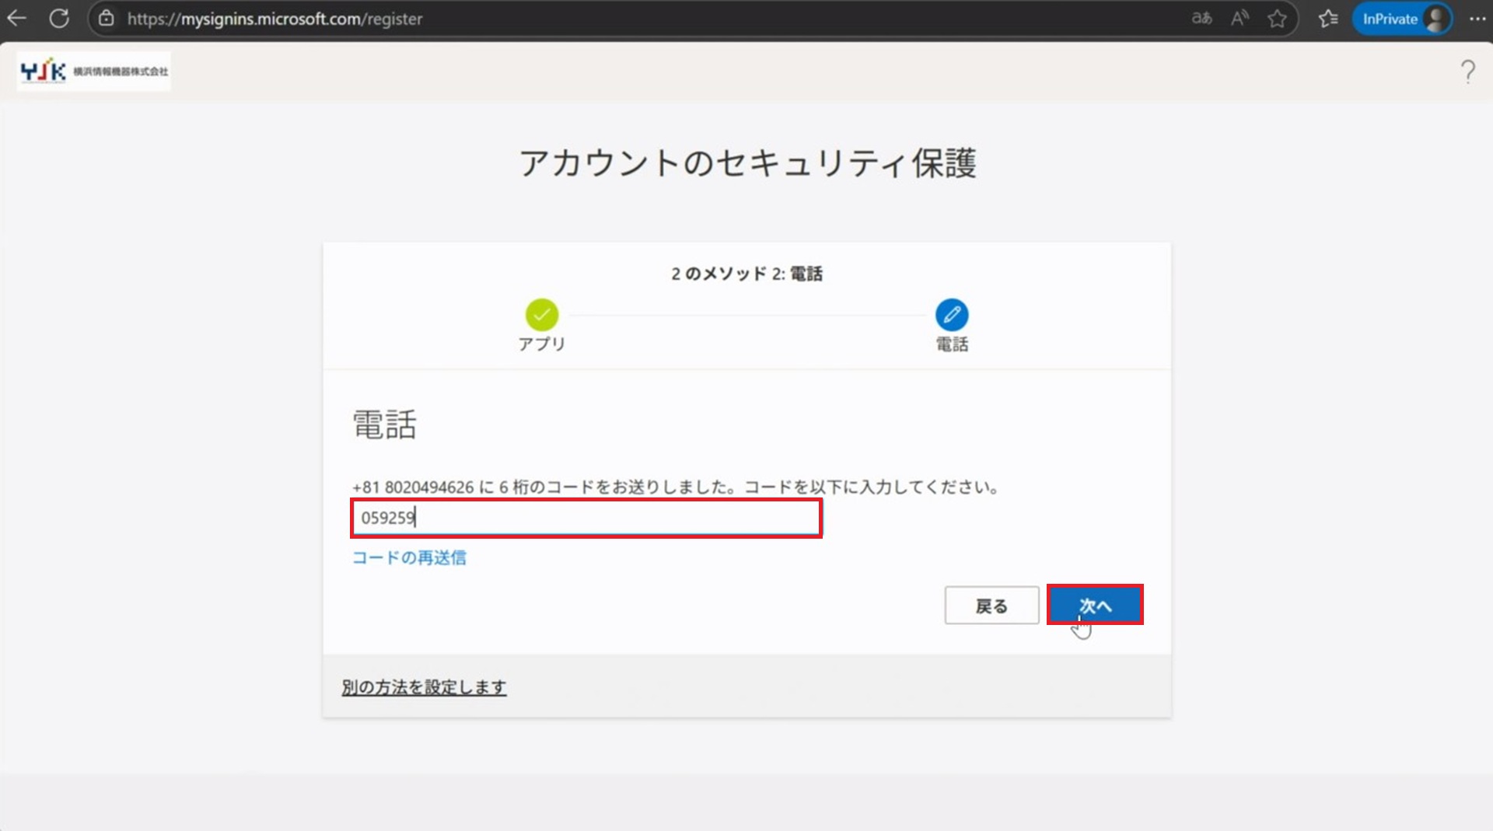Open the 別の方法を設定します link
This screenshot has width=1493, height=831.
point(424,687)
